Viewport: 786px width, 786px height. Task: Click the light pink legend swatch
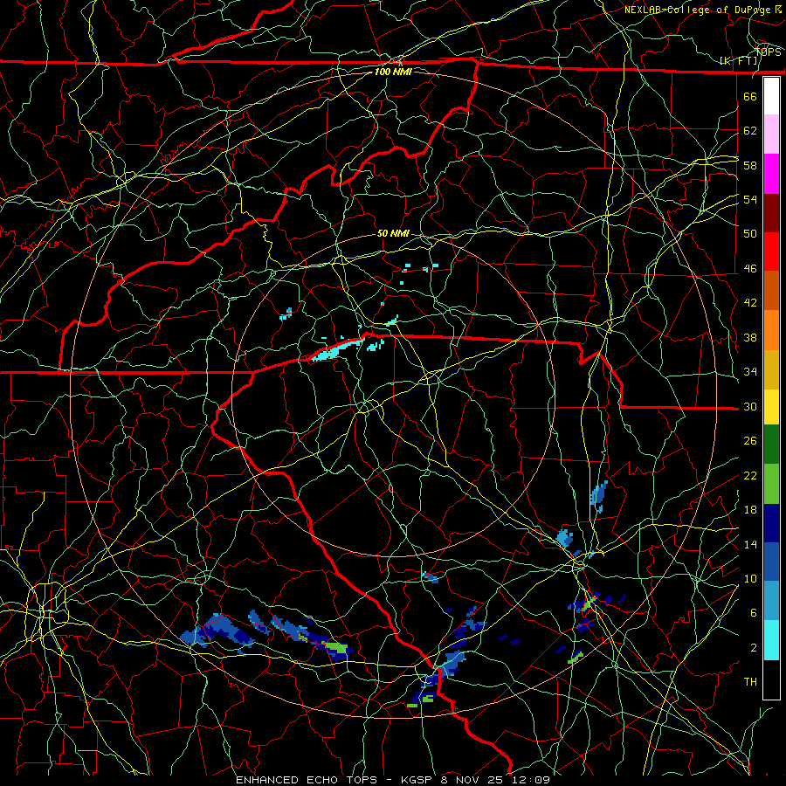coord(771,134)
